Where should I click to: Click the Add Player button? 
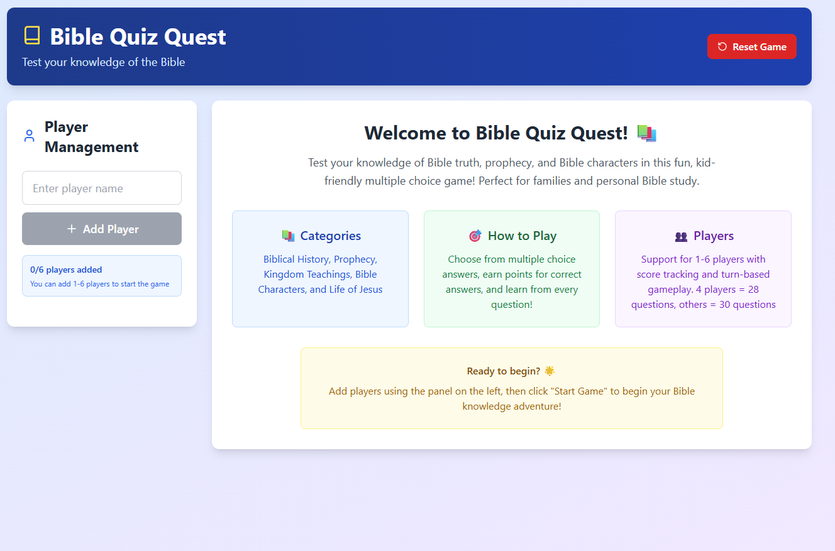click(101, 229)
